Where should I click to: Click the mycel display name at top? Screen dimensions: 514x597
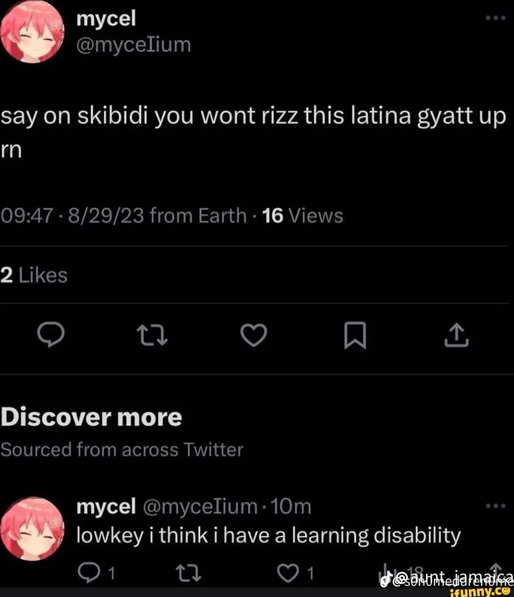click(x=106, y=19)
